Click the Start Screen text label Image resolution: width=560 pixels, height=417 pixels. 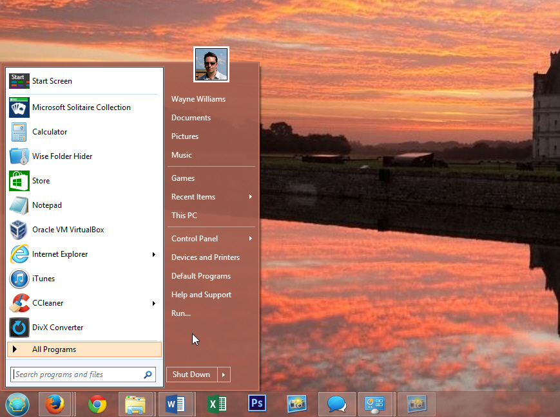pyautogui.click(x=52, y=81)
